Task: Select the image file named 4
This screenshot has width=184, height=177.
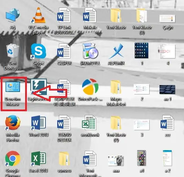Action: point(167,51)
